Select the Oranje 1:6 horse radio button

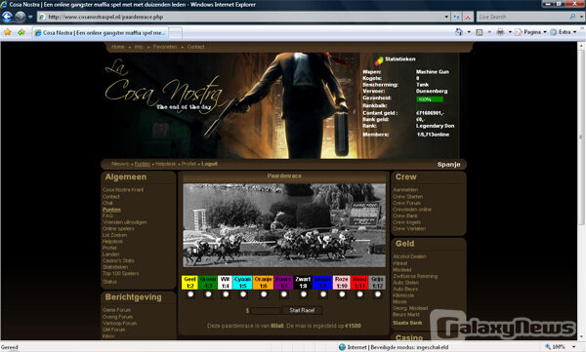264,294
